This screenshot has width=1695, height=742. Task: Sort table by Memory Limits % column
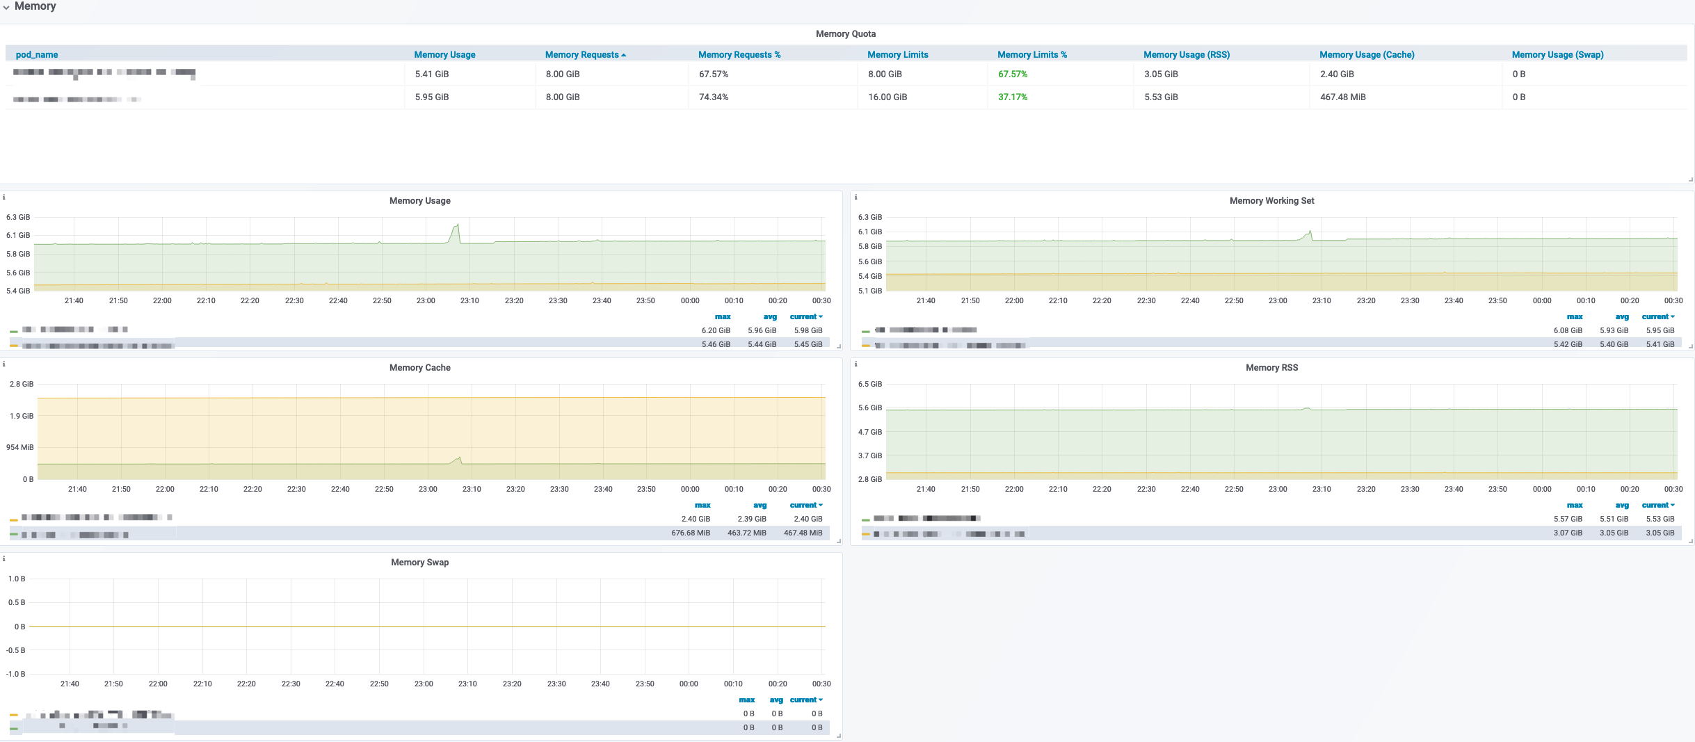[x=1031, y=54]
